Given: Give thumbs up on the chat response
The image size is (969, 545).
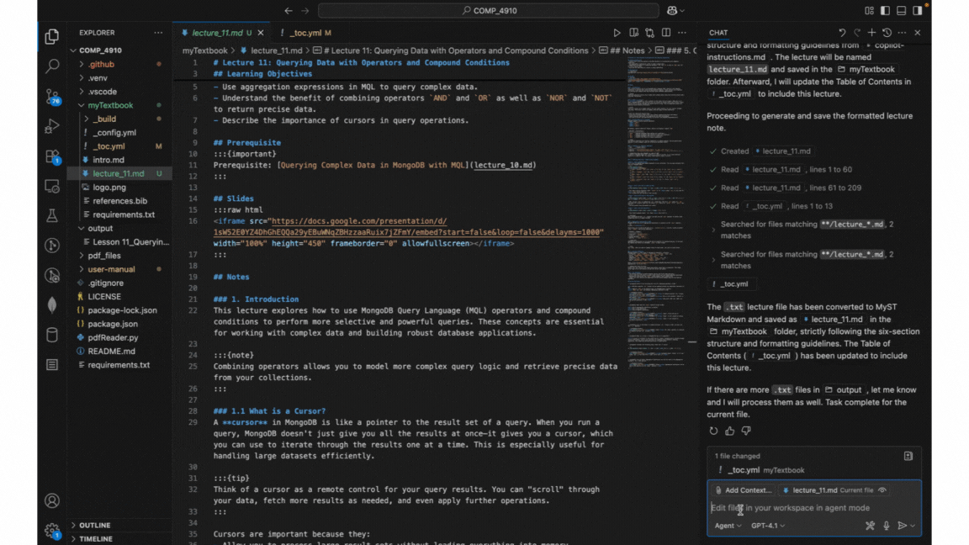Looking at the screenshot, I should 728,431.
